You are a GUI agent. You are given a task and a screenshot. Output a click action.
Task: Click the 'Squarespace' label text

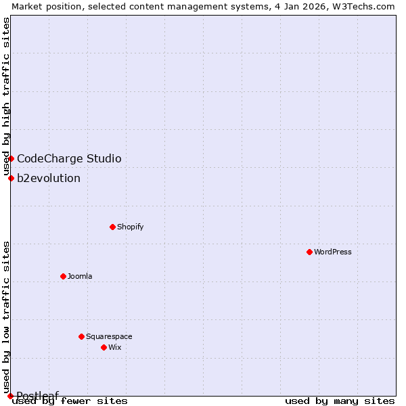(x=109, y=336)
